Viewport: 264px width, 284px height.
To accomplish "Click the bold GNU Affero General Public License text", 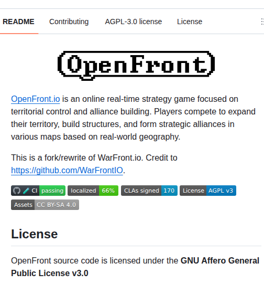I will click(135, 267).
